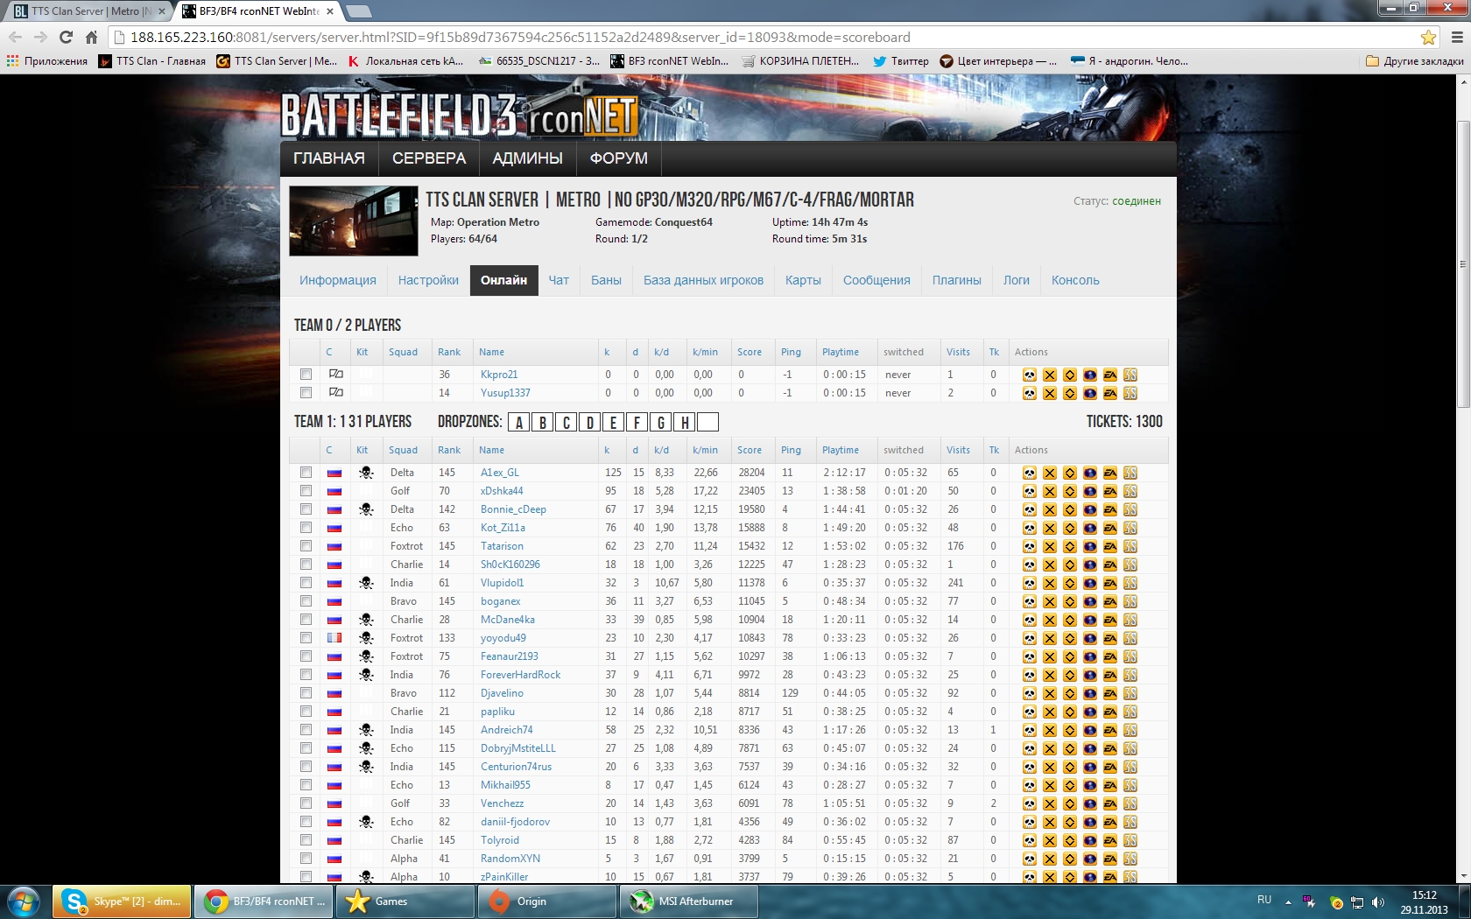Open the Чат tab

559,280
